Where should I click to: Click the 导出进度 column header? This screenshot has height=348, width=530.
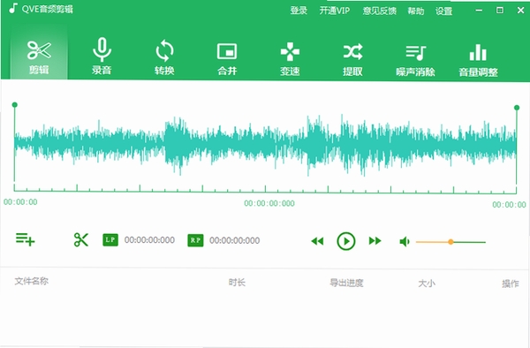point(346,283)
